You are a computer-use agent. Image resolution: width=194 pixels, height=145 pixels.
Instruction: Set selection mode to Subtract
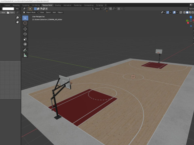41,9
